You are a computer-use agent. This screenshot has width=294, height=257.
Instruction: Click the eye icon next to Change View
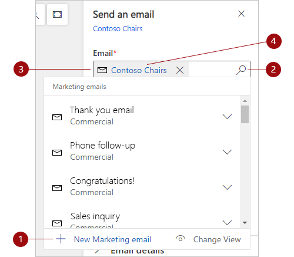(181, 239)
